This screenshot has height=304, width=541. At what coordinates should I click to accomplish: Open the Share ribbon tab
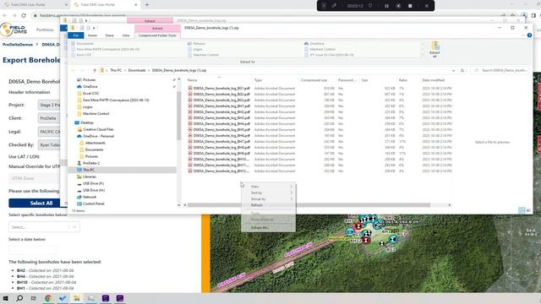point(109,35)
